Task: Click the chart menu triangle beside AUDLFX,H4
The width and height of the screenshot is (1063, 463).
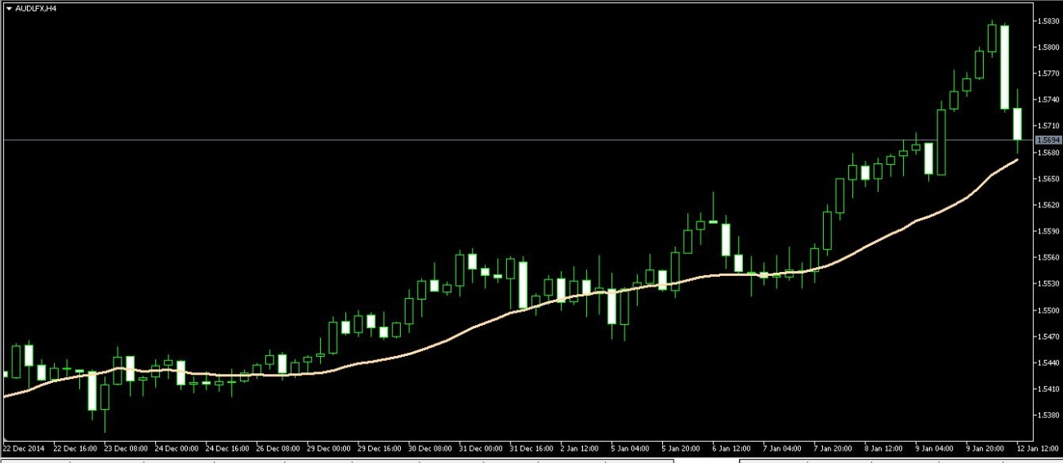Action: pyautogui.click(x=9, y=8)
